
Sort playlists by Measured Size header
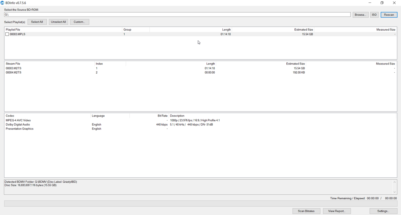(355, 29)
